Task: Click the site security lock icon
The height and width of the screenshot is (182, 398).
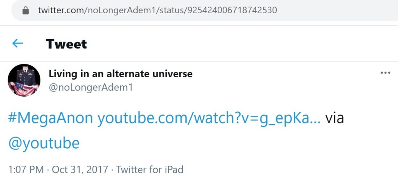Action: 26,10
